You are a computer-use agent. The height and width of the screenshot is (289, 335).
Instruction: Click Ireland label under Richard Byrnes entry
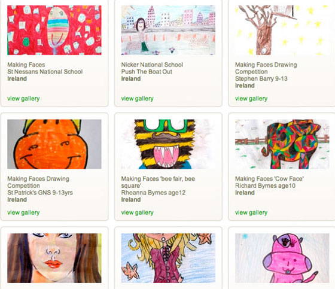245,193
